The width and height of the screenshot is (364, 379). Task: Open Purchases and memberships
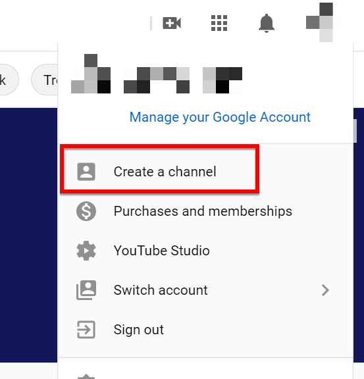tap(205, 211)
